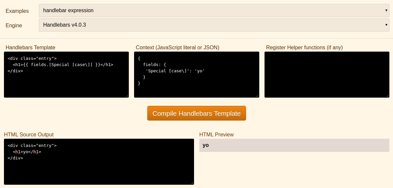Click the resize grip of Context box

tap(257, 96)
